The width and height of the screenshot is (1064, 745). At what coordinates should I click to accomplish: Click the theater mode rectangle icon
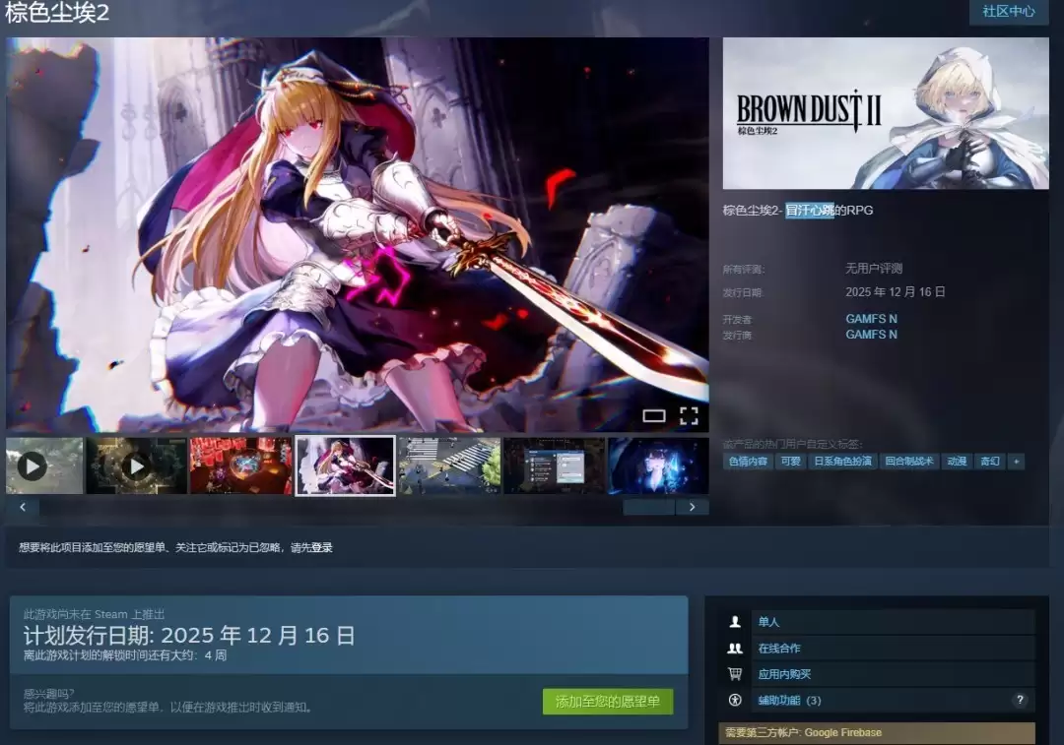654,417
